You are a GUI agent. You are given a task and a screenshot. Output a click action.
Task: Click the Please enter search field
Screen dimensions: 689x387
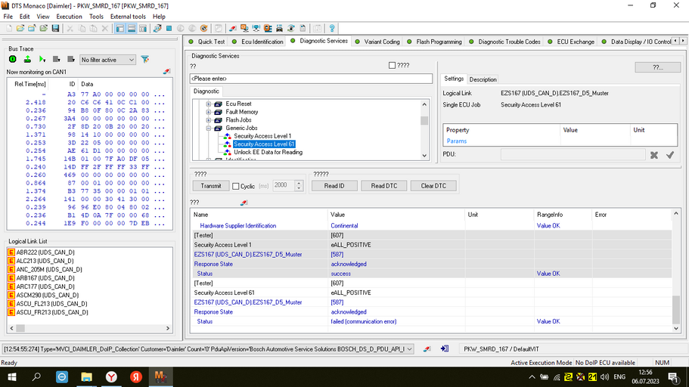click(x=311, y=79)
